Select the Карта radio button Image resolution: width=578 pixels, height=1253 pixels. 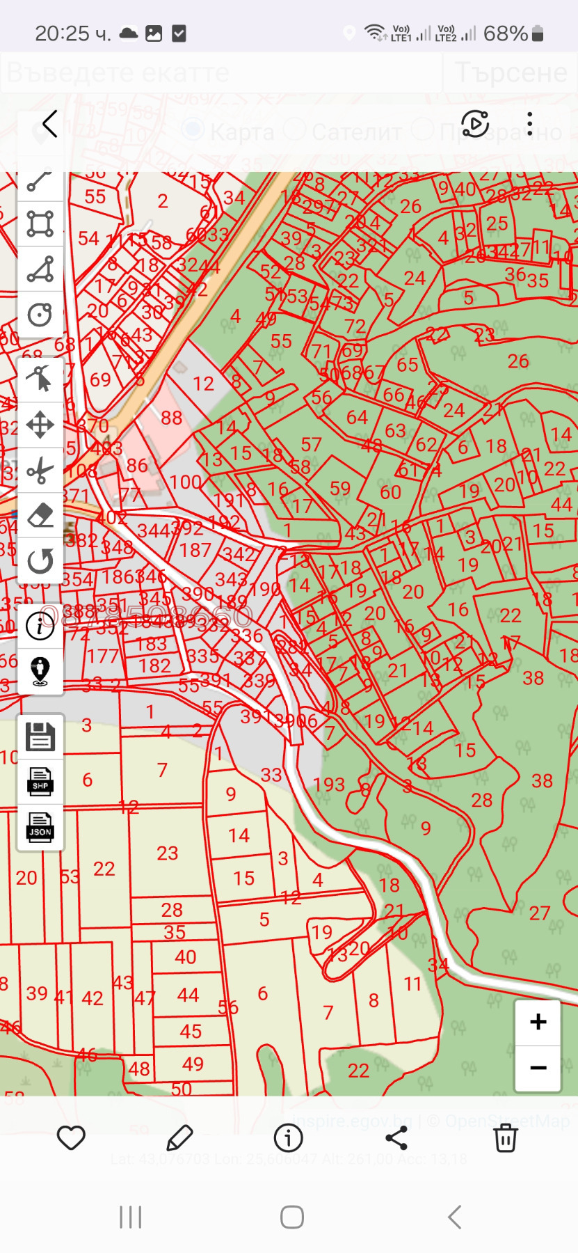(x=193, y=129)
